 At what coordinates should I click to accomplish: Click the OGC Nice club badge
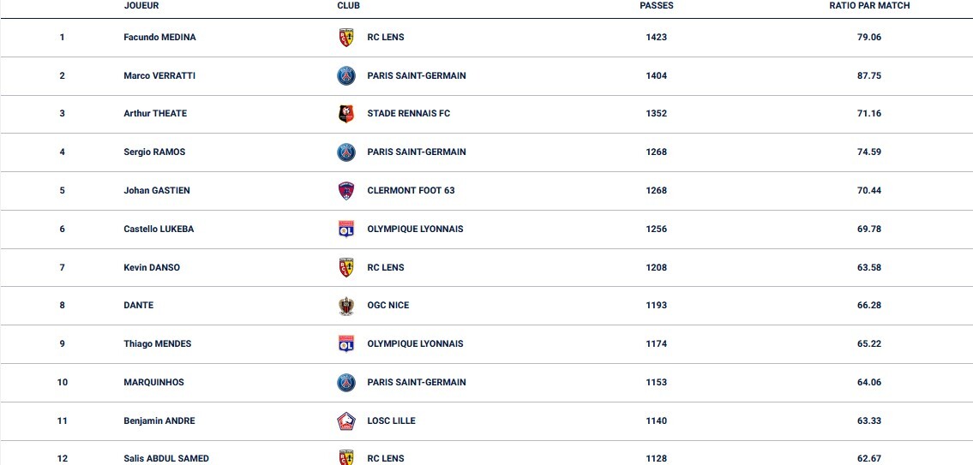pos(346,305)
